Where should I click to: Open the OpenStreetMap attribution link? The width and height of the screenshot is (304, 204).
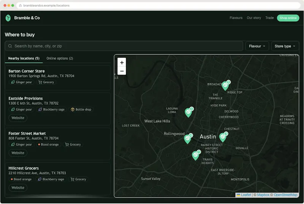[x=285, y=195]
